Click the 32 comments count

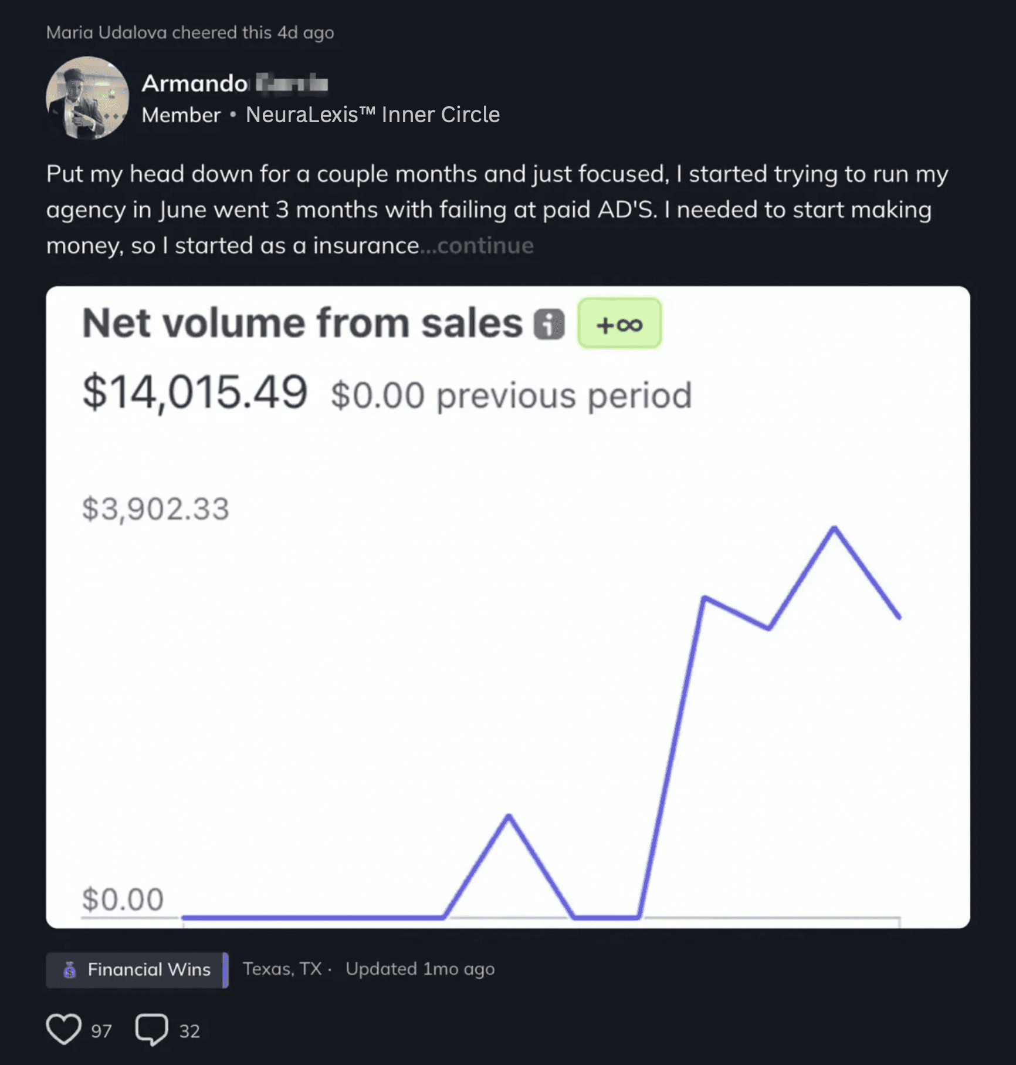click(189, 1031)
